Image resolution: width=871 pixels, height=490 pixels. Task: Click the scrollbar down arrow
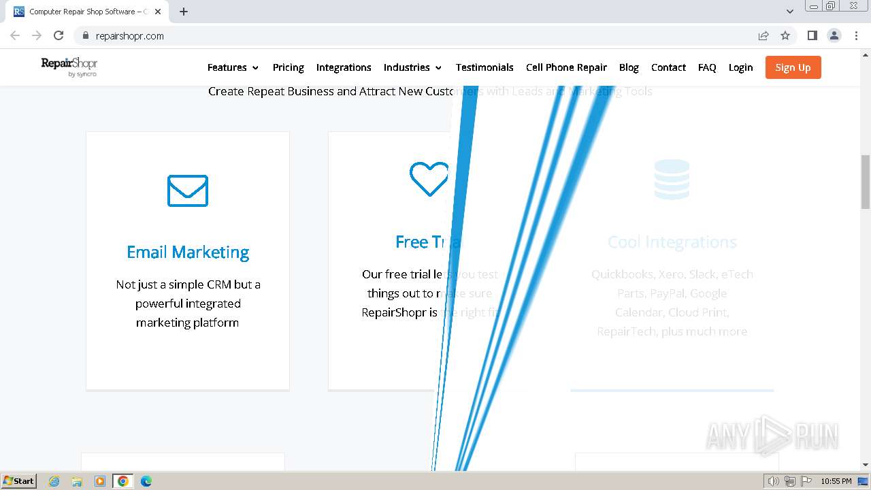click(x=866, y=465)
